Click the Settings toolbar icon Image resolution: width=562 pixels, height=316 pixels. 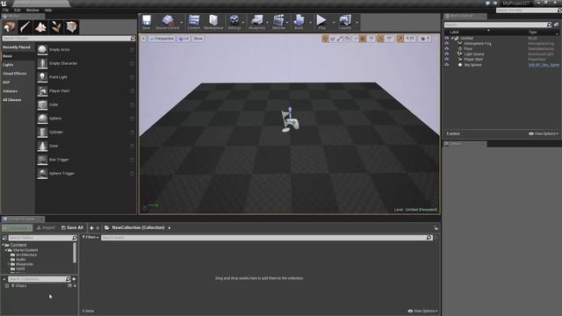click(x=234, y=22)
